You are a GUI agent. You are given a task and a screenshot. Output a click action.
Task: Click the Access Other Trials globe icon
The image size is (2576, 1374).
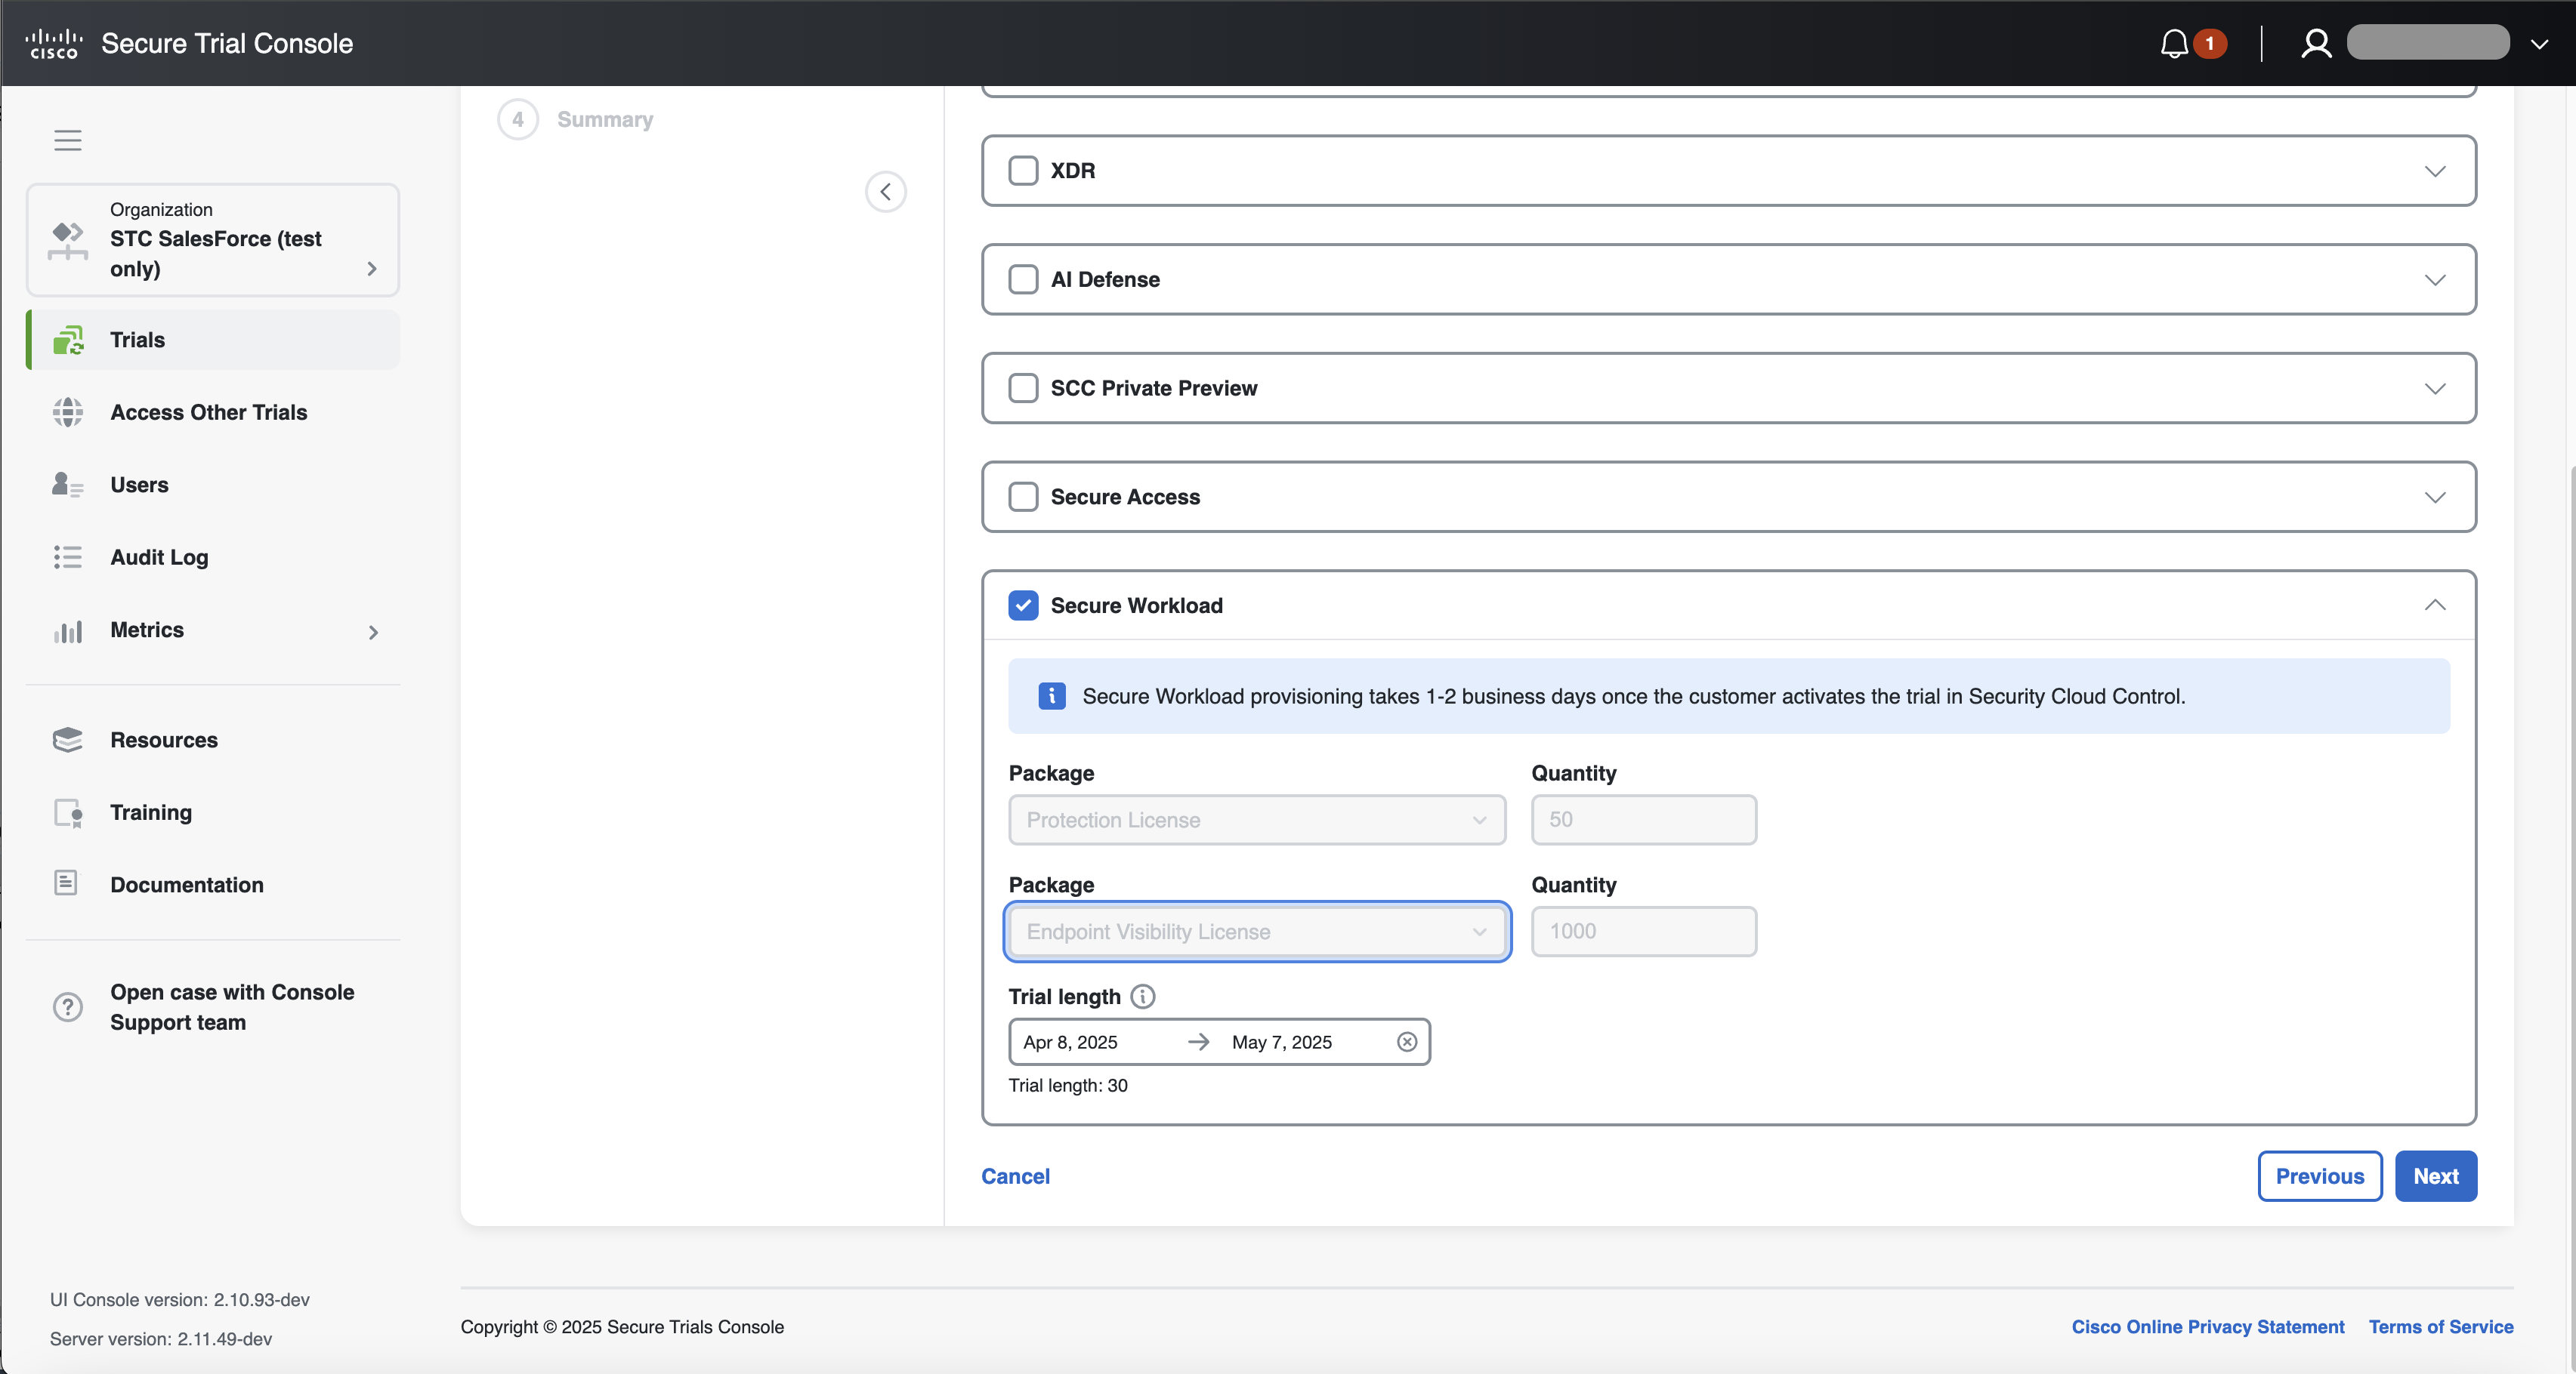click(68, 411)
